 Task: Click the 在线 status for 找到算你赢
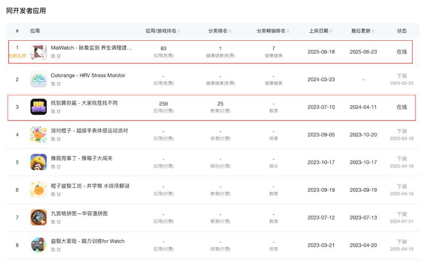click(402, 107)
